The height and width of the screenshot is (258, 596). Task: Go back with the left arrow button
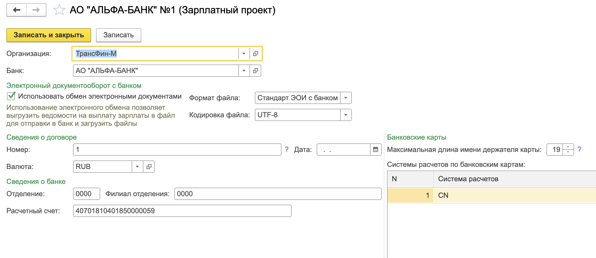tap(17, 10)
